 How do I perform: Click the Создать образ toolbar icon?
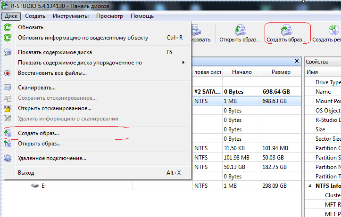click(x=286, y=30)
